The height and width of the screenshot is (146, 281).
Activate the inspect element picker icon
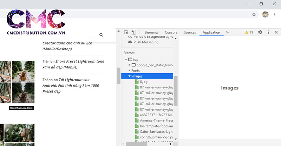126,32
